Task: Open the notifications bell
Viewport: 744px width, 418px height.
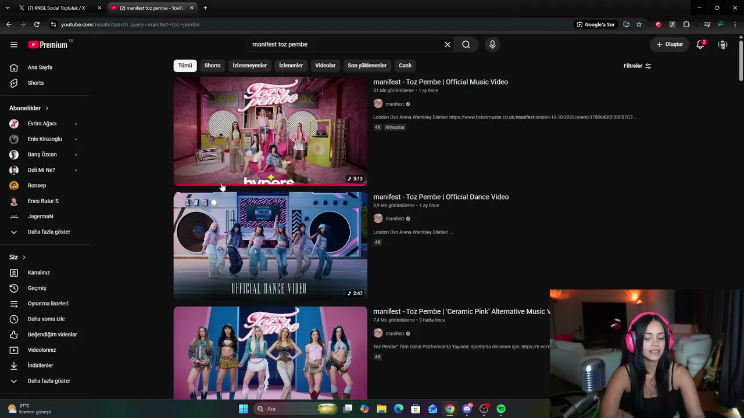Action: [x=700, y=45]
